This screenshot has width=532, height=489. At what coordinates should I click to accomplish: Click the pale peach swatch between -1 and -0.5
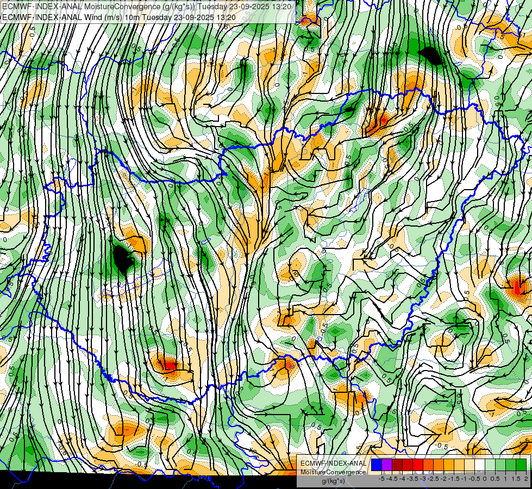coord(470,465)
